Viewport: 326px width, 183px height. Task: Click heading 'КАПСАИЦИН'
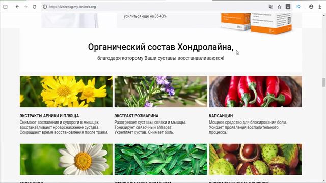click(221, 116)
